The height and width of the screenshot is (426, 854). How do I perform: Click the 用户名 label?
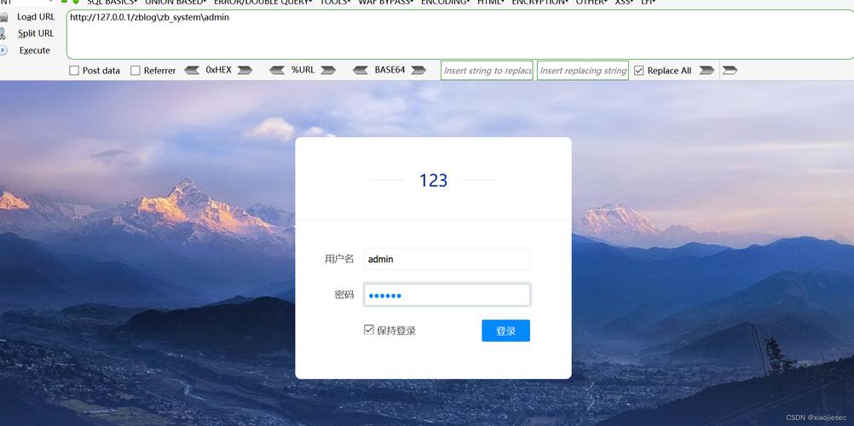pos(339,259)
